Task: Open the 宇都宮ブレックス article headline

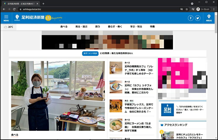Action: click(x=139, y=108)
